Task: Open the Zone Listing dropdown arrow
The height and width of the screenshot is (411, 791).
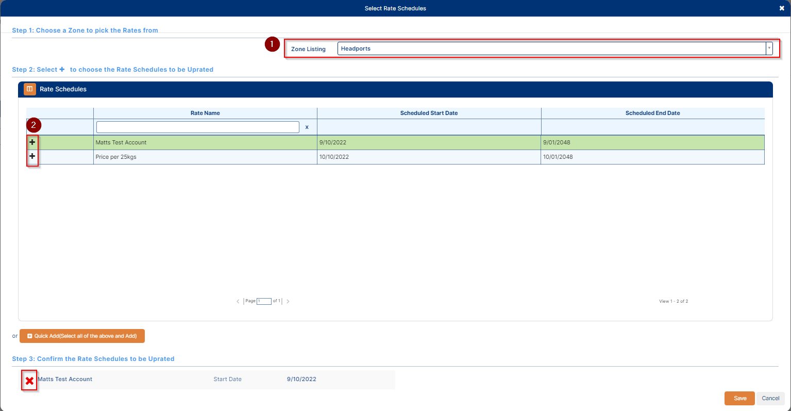Action: pos(769,48)
